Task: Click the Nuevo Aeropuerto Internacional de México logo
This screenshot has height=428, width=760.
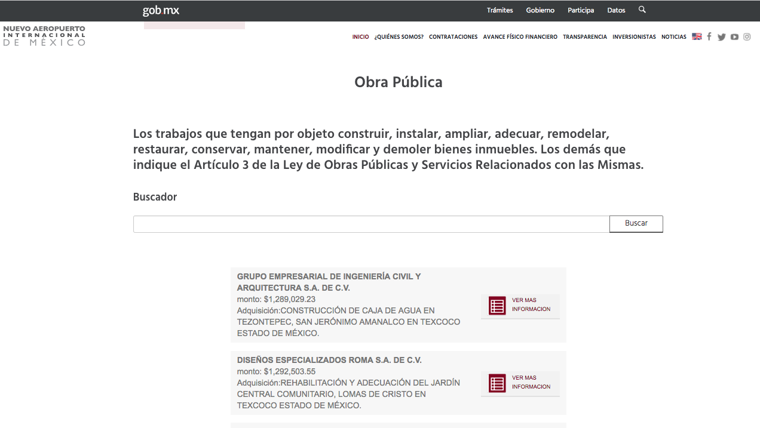Action: 44,35
